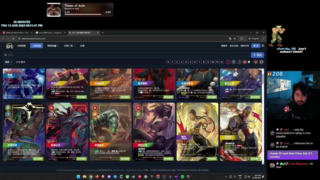The width and height of the screenshot is (320, 180).
Task: Open the 卡组构建 deck builder menu item
Action: (x=21, y=46)
